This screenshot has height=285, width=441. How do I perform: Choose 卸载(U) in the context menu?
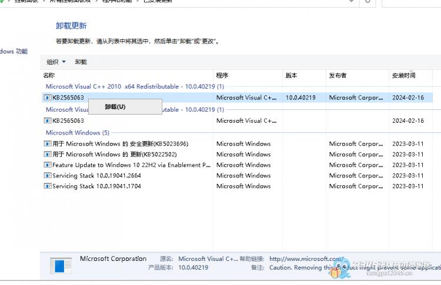tap(125, 107)
